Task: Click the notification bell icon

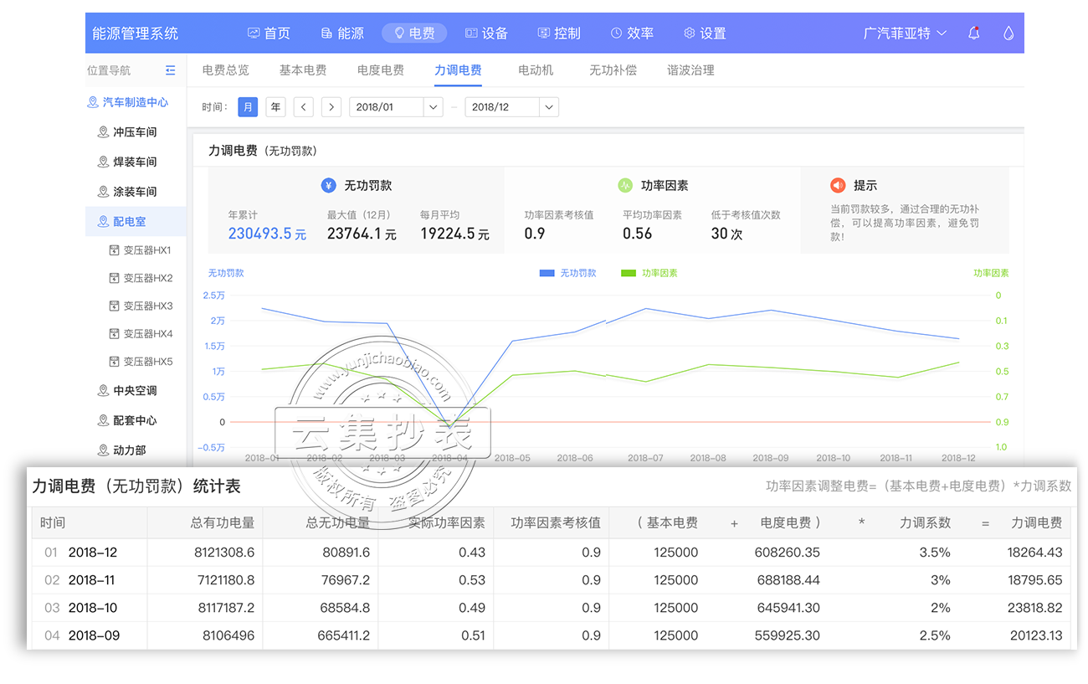Action: click(973, 33)
